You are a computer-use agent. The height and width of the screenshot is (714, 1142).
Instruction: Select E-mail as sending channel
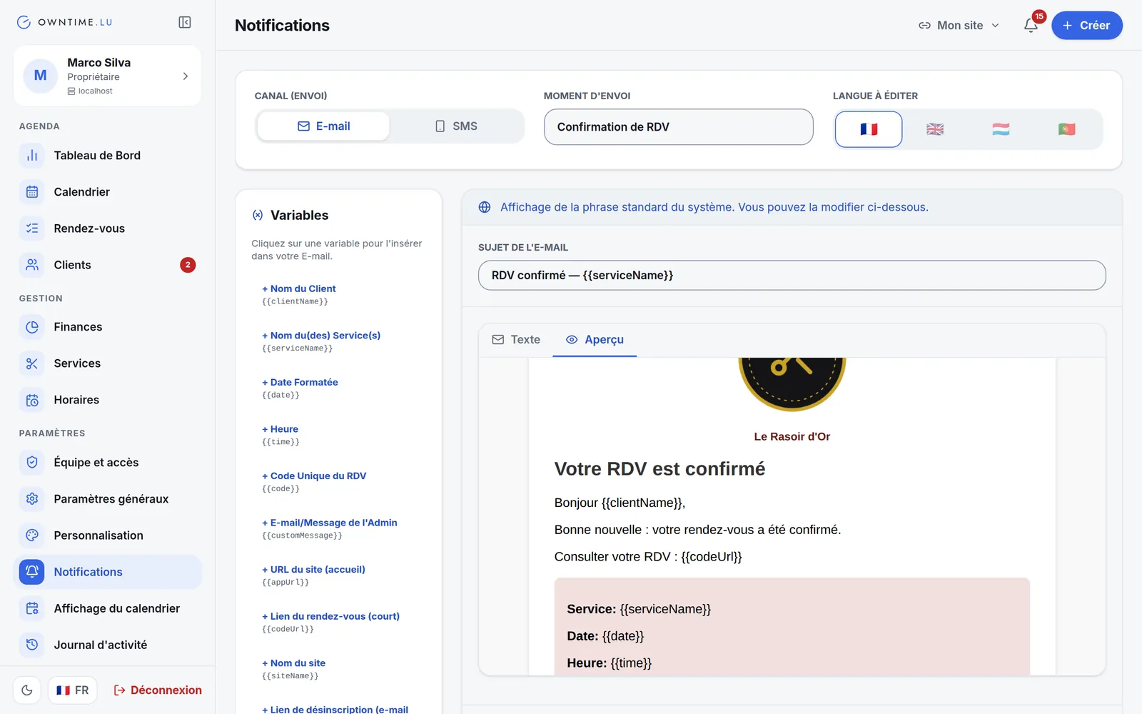323,126
